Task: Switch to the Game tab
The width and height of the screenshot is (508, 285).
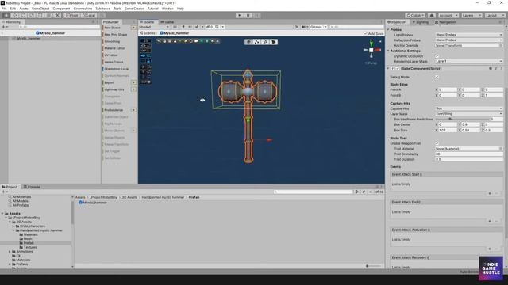Action: tap(167, 22)
